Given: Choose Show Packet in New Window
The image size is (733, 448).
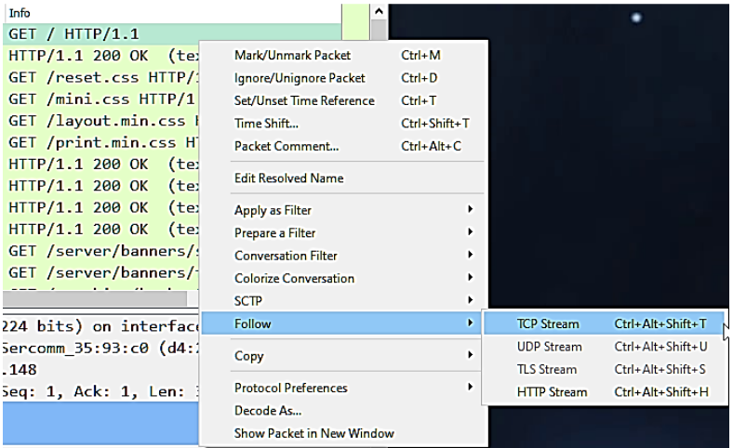Looking at the screenshot, I should (x=344, y=433).
